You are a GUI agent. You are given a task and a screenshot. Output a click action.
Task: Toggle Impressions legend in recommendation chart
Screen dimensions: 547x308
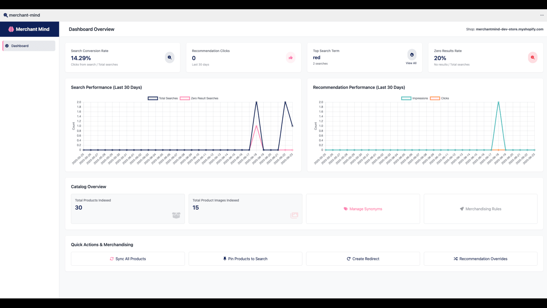click(414, 98)
